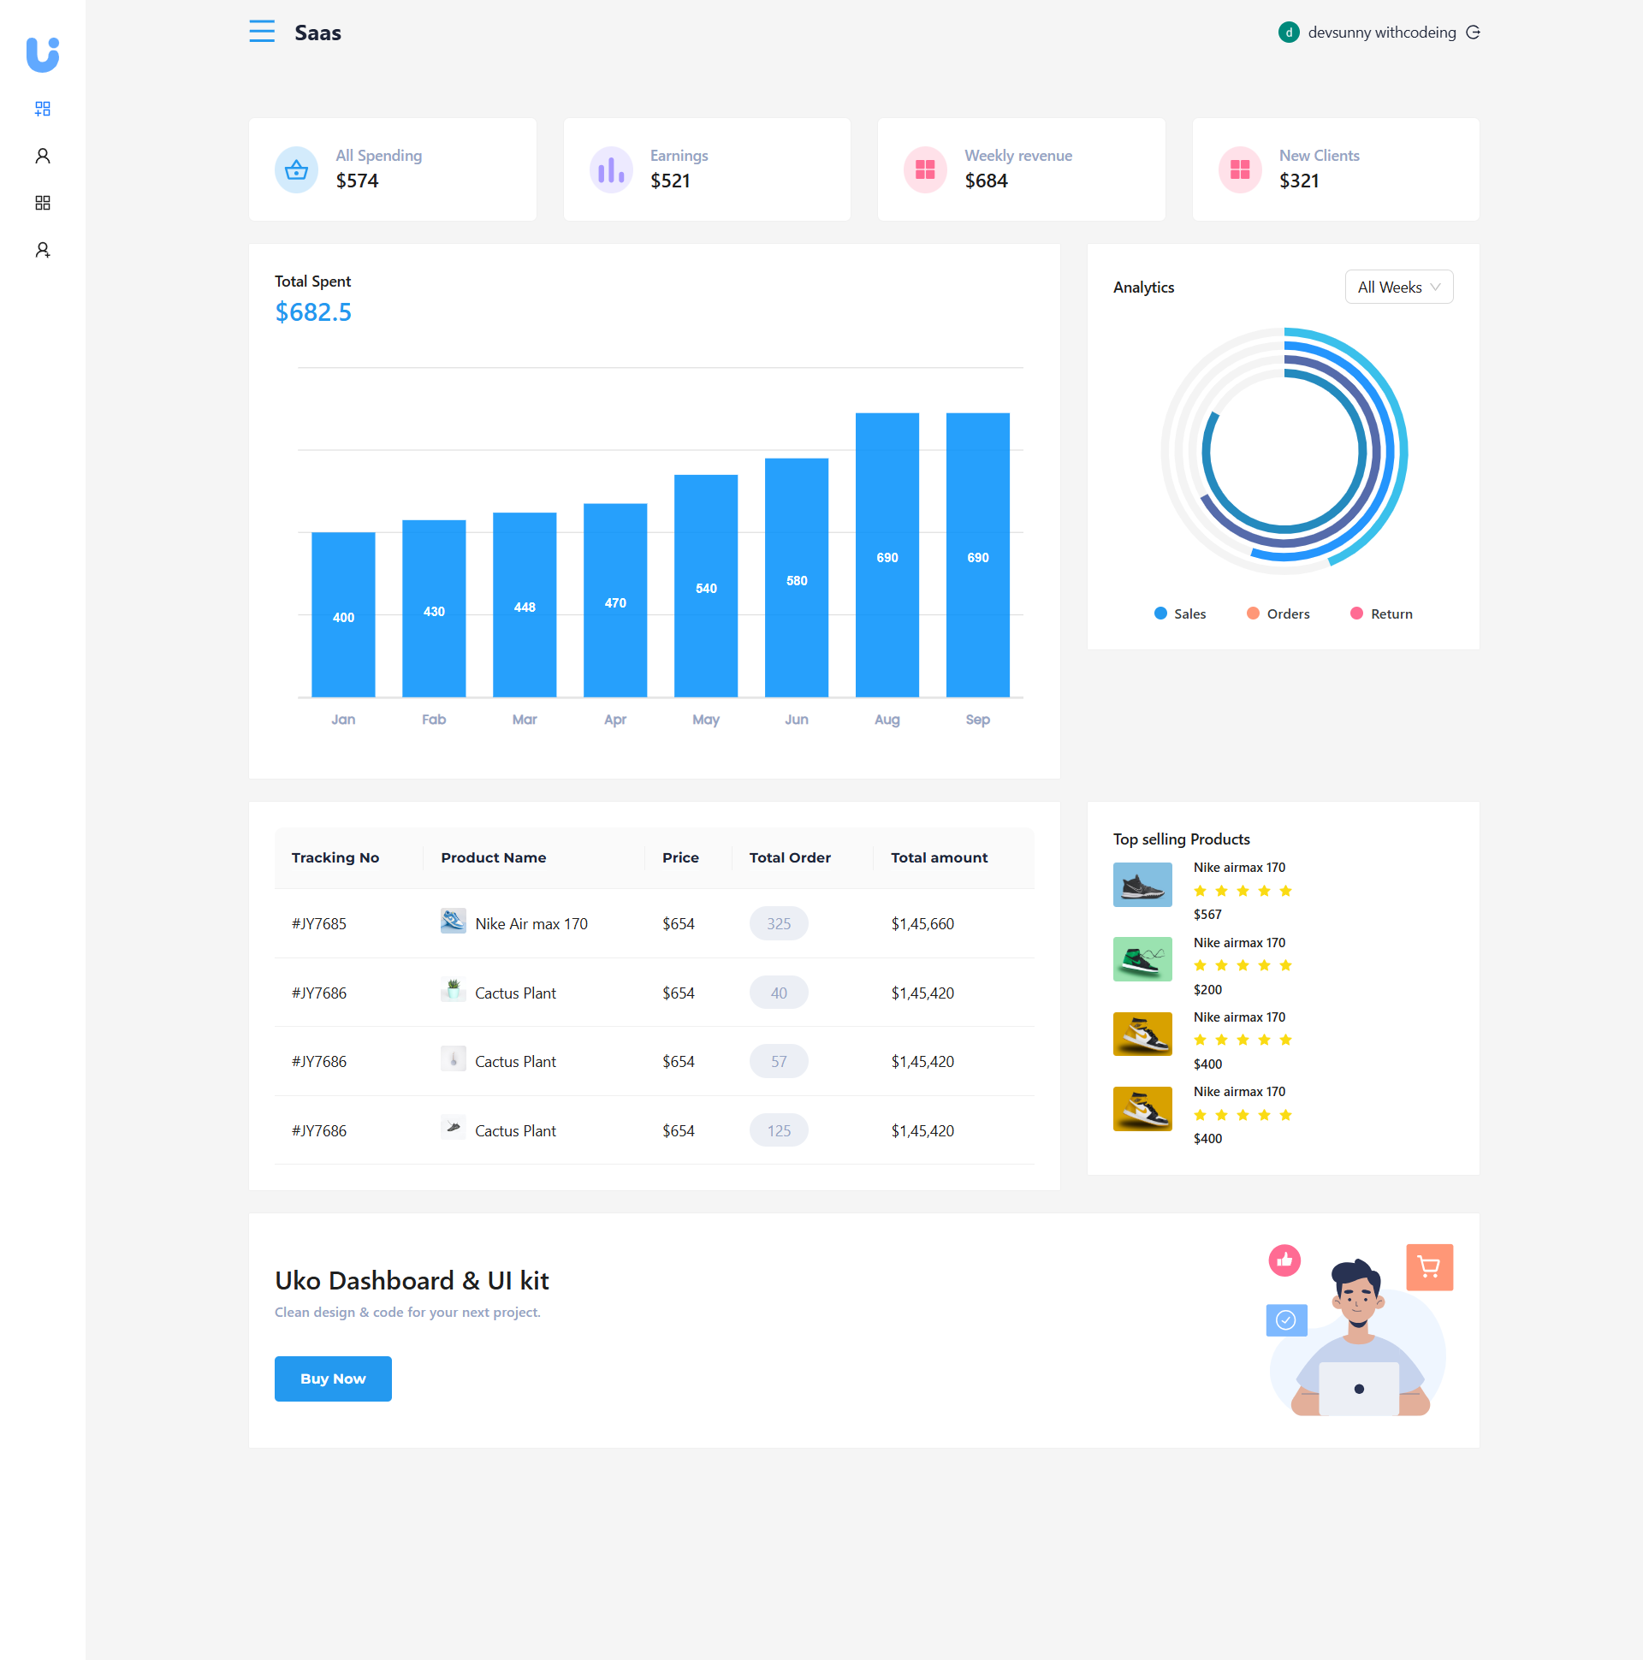Open the $567 Nike airmax thumbnail
Viewport: 1643px width, 1660px height.
point(1142,884)
